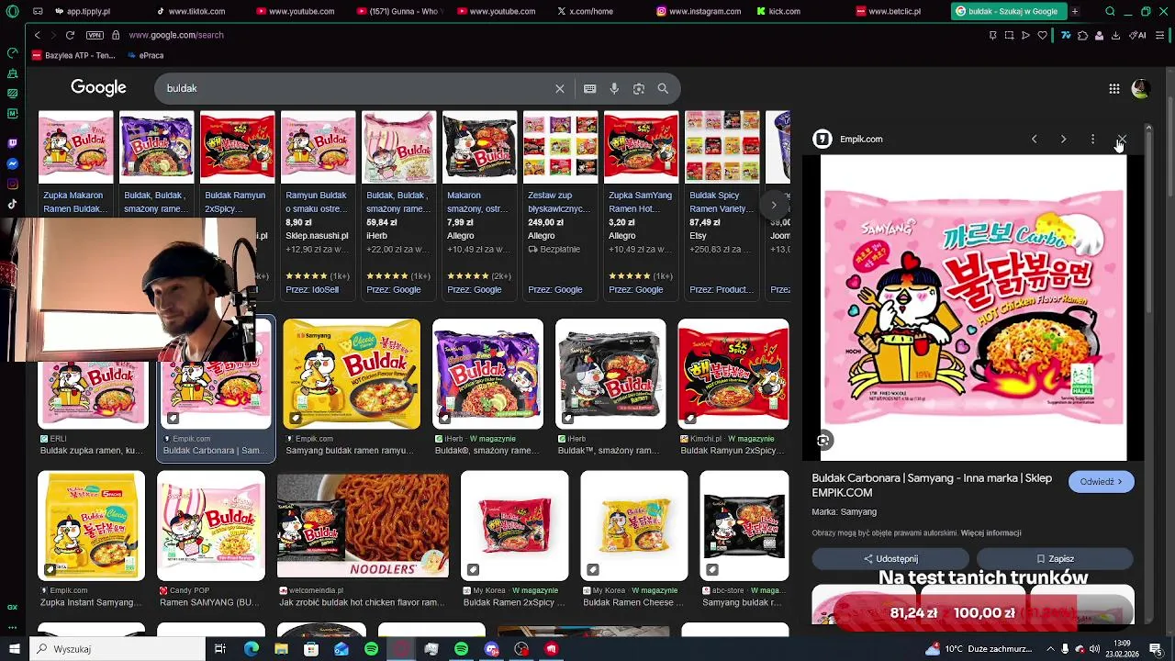Screen dimensions: 1175x661
Task: Open tab search in title bar
Action: (1110, 11)
